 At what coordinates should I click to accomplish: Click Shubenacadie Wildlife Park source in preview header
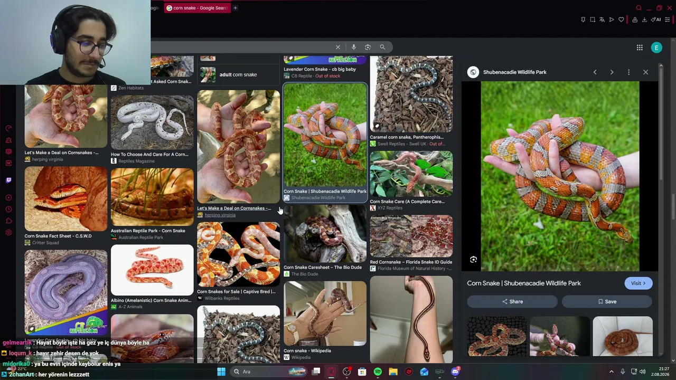tap(515, 72)
